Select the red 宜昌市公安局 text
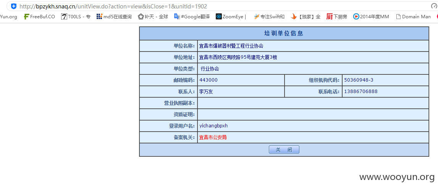This screenshot has width=438, height=188. (x=213, y=137)
